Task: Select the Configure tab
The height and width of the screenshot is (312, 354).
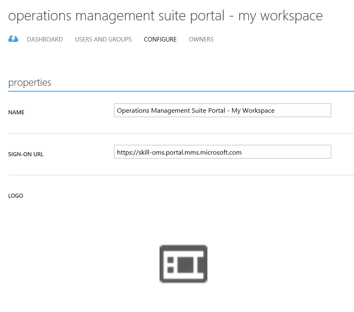Action: (x=160, y=39)
